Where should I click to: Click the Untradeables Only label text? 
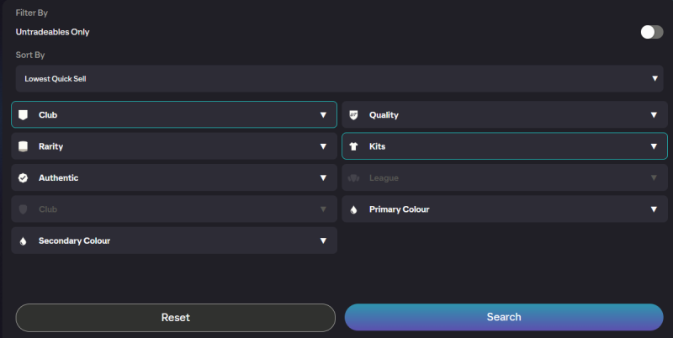click(x=52, y=32)
